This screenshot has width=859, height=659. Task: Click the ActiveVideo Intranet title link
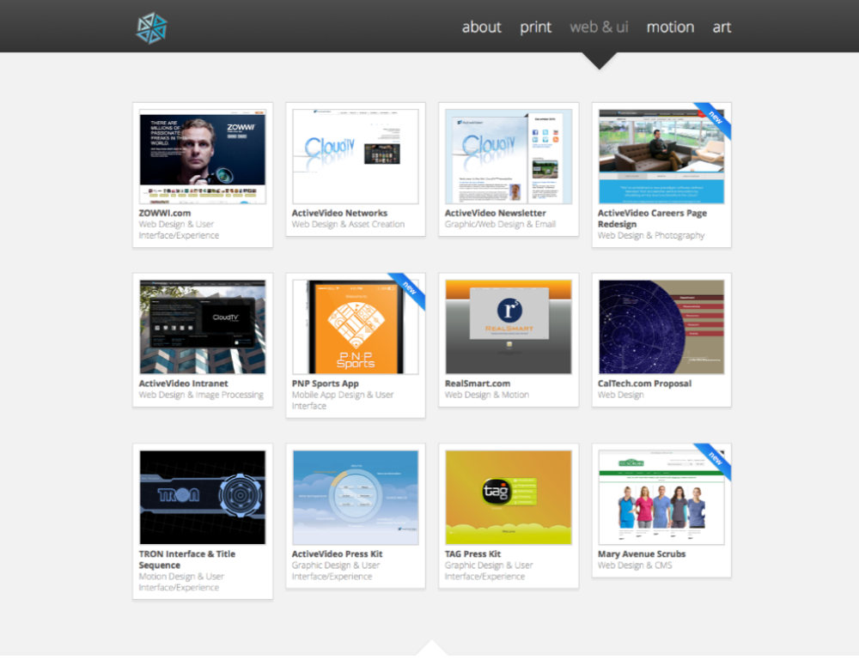184,384
